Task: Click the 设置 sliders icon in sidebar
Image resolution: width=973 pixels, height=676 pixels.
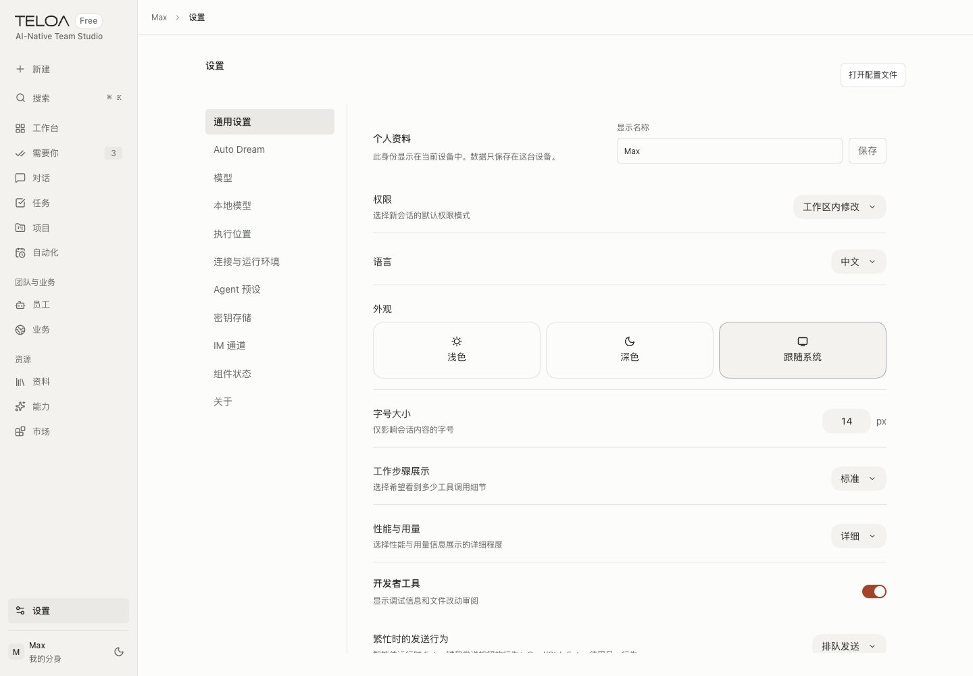Action: (x=20, y=610)
